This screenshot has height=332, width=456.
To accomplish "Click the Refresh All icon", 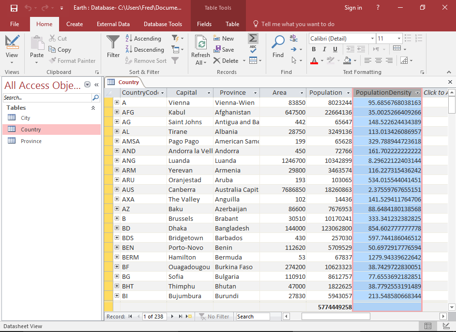I will [200, 43].
